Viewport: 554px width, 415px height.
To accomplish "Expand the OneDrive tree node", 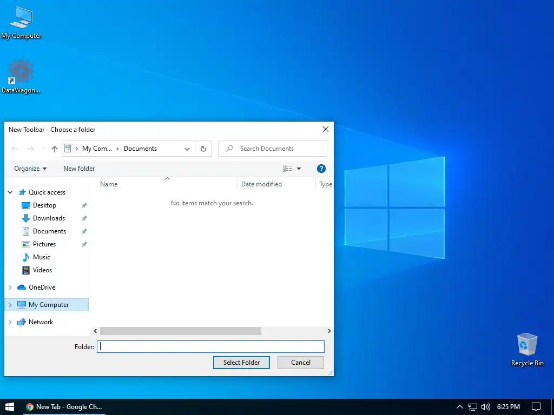I will click(10, 287).
